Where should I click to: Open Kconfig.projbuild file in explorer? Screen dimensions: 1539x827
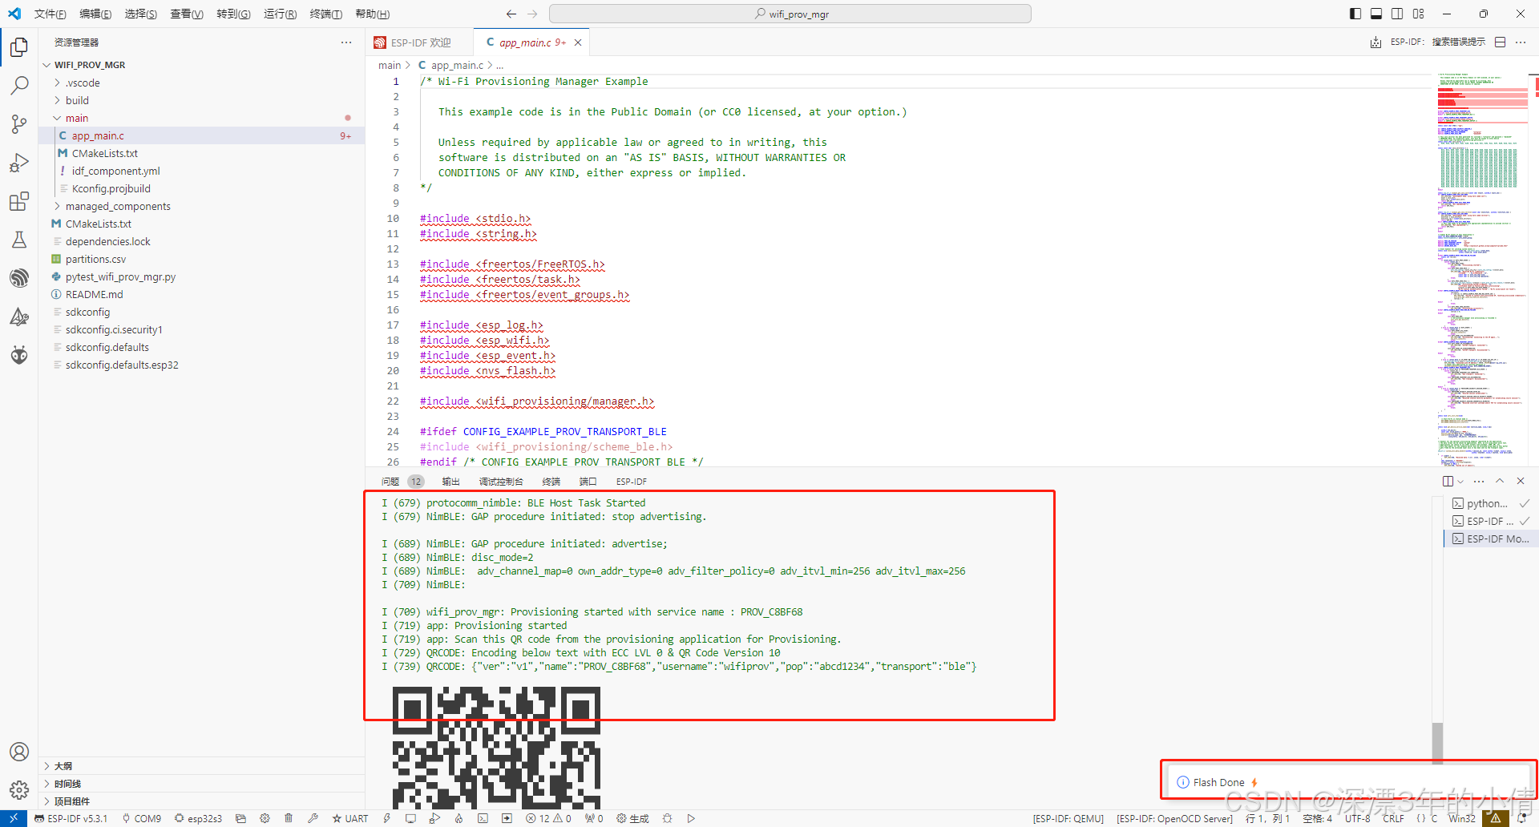pyautogui.click(x=111, y=188)
